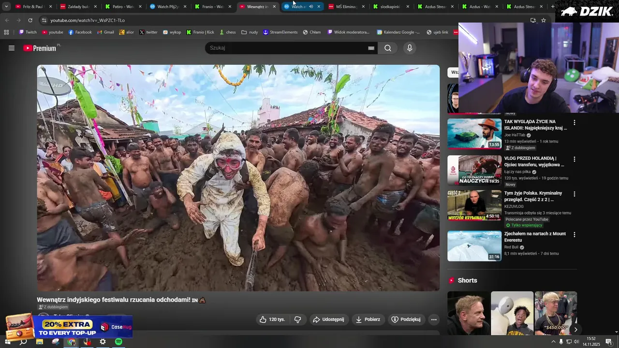Image resolution: width=619 pixels, height=348 pixels.
Task: Switch to MŚ Eliminac tab
Action: click(346, 7)
